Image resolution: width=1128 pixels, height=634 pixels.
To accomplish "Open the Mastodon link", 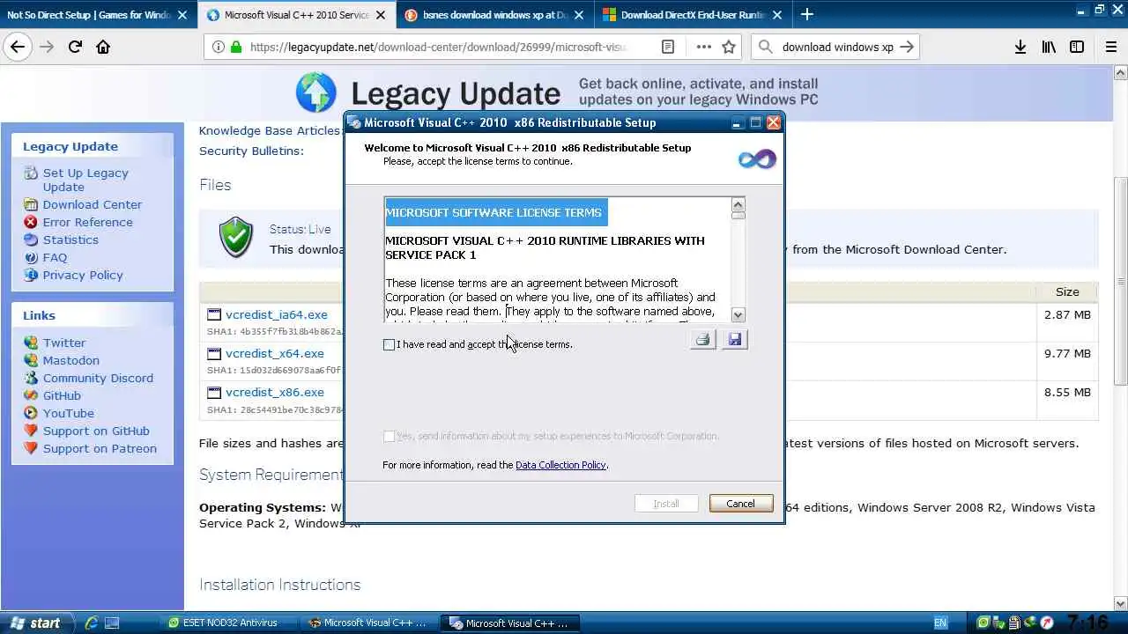I will (71, 360).
